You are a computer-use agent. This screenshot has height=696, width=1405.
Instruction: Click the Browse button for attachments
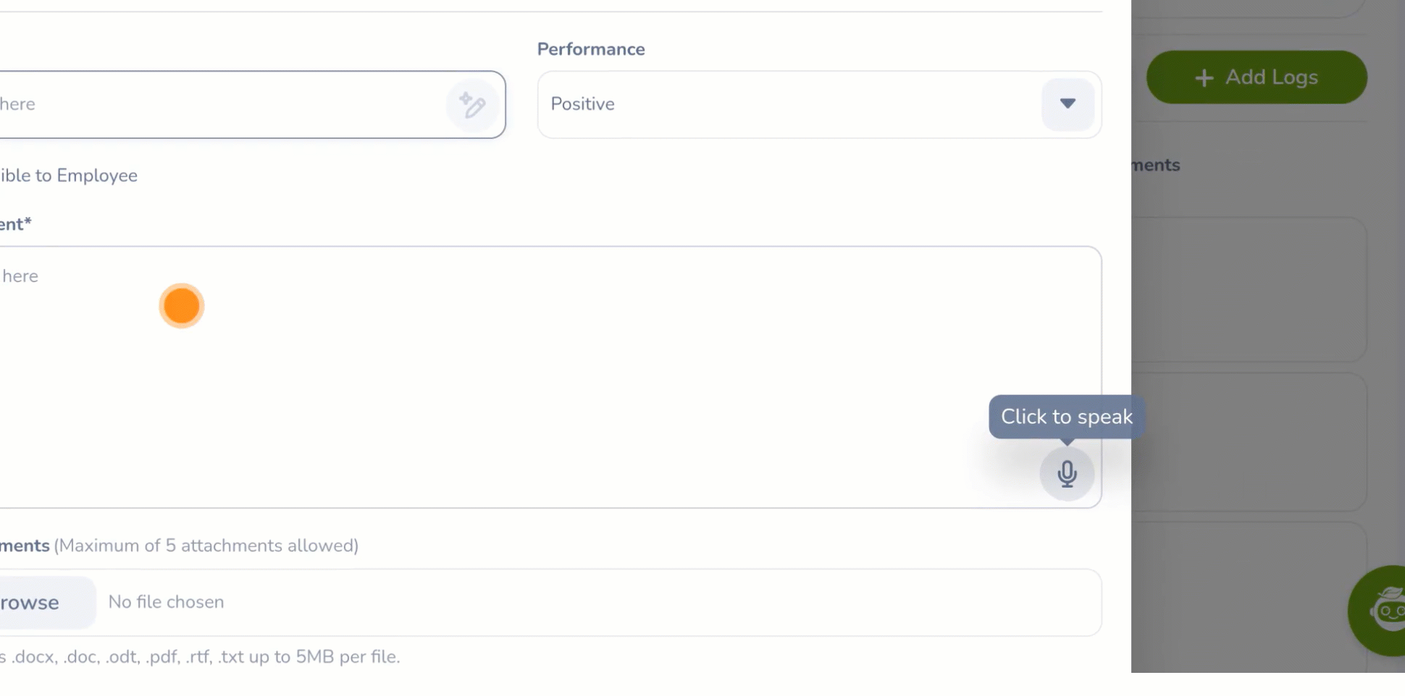[36, 603]
